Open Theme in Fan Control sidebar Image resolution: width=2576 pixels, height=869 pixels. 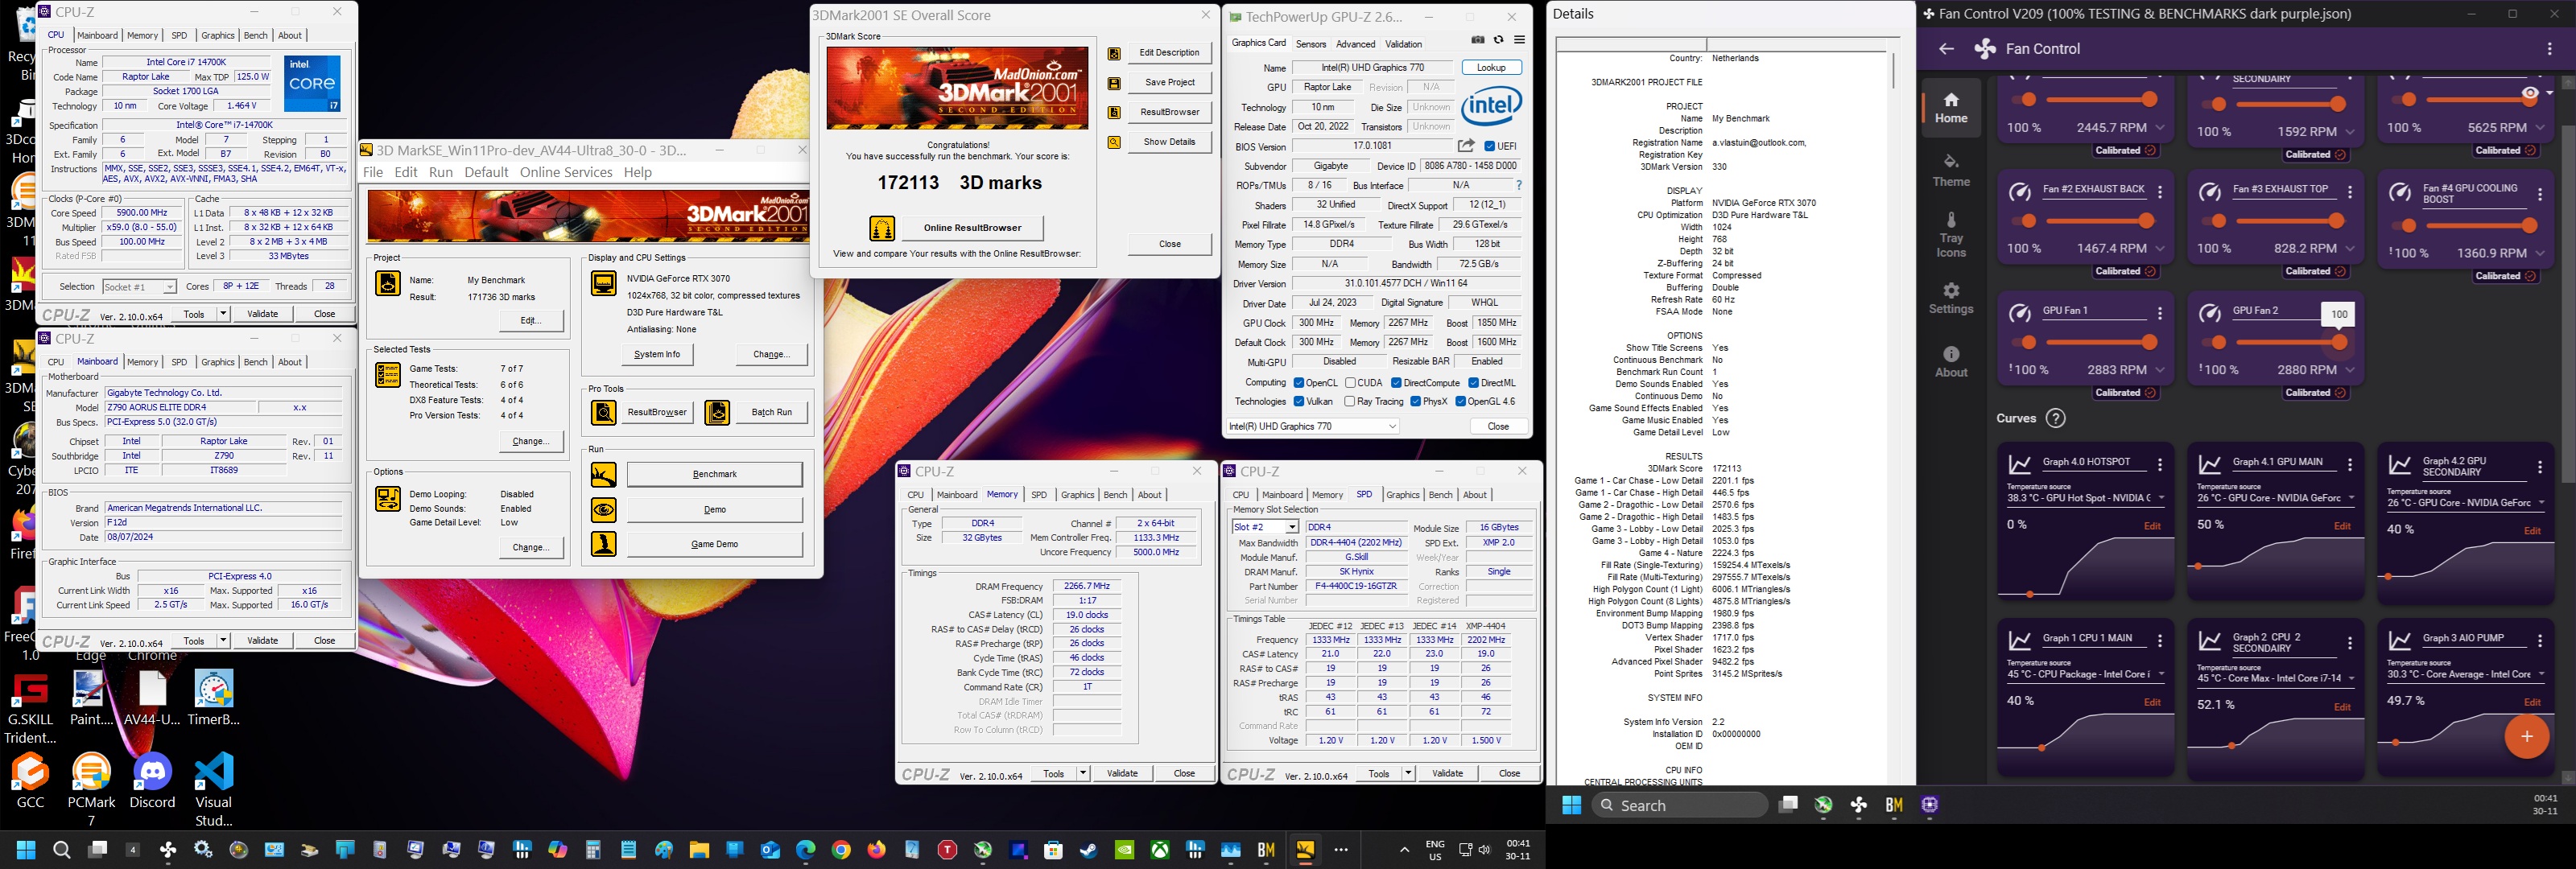(x=1951, y=171)
